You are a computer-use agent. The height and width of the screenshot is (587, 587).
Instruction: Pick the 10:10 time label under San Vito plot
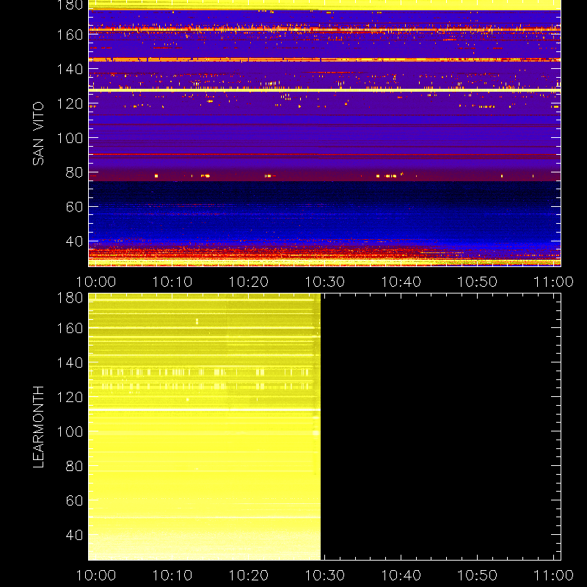[172, 282]
